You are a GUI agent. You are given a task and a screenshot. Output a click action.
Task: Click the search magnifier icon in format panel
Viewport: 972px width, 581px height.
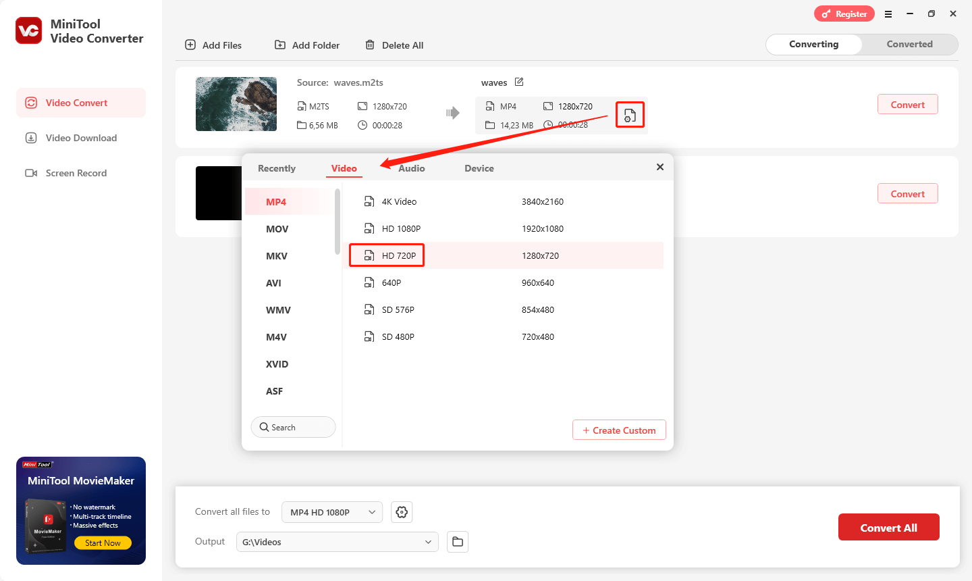pos(264,427)
